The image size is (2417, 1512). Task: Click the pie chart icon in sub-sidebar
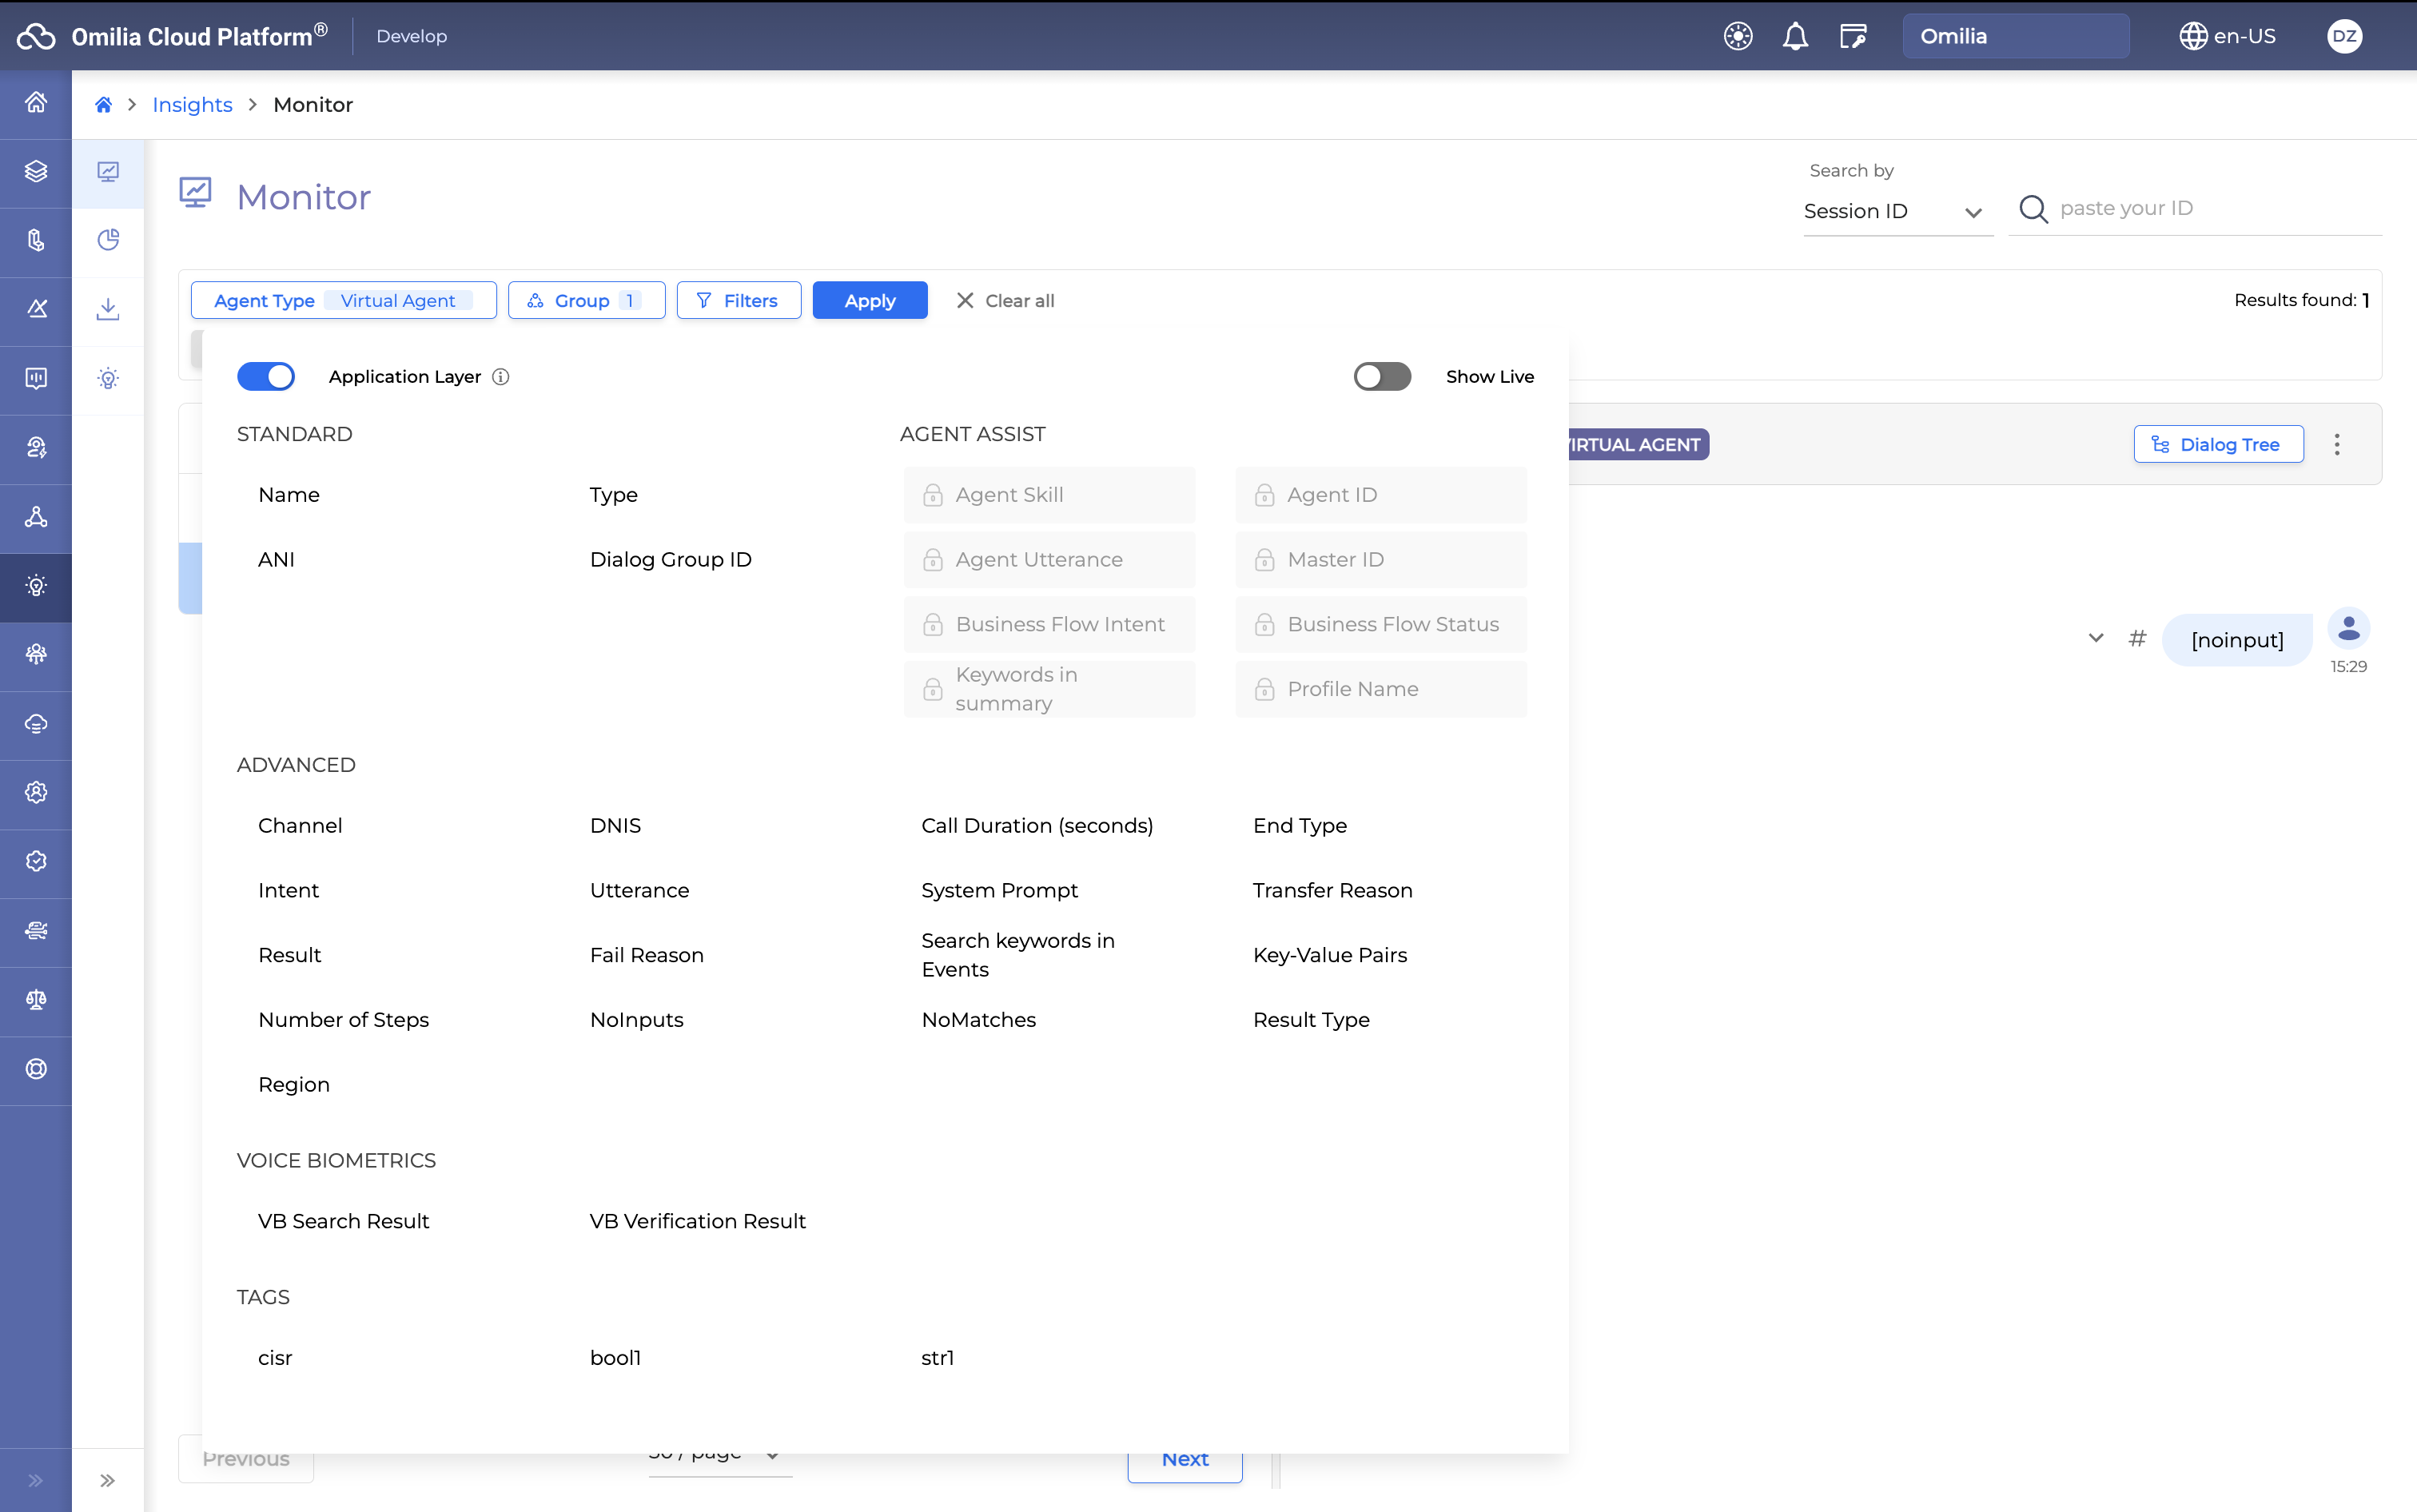(x=108, y=240)
